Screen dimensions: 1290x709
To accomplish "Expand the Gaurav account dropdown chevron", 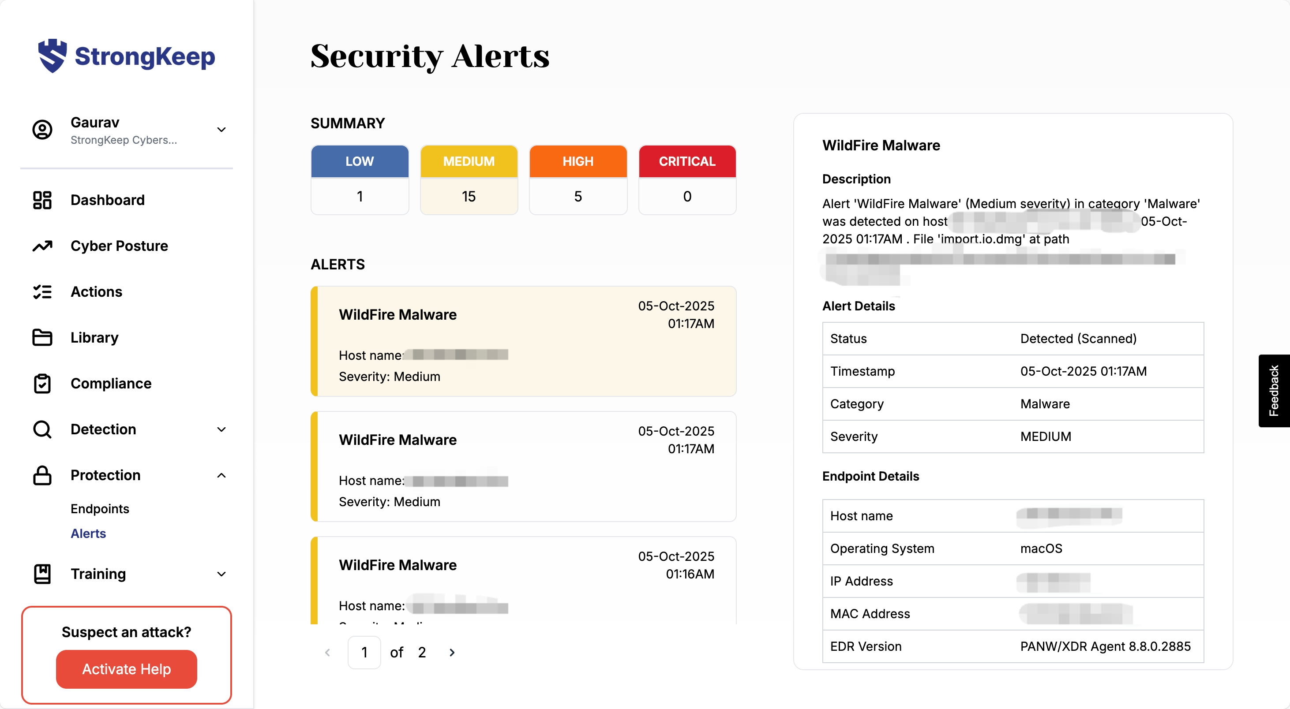I will click(221, 130).
